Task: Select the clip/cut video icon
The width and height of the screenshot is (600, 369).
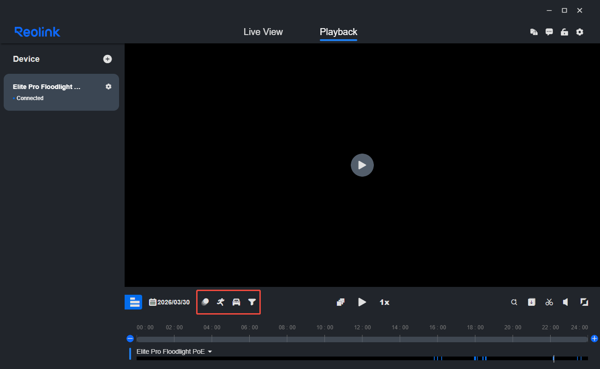Action: 549,302
